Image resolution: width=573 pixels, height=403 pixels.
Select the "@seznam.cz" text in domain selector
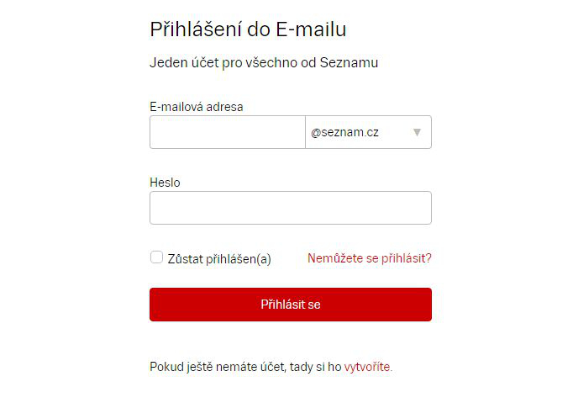click(344, 132)
